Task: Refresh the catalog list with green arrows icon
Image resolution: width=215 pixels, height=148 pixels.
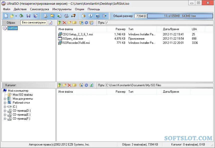Action: point(91,85)
